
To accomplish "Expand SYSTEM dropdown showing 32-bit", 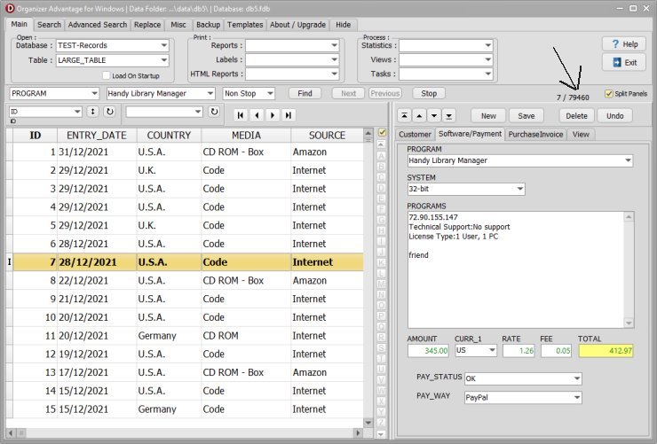I will coord(519,189).
